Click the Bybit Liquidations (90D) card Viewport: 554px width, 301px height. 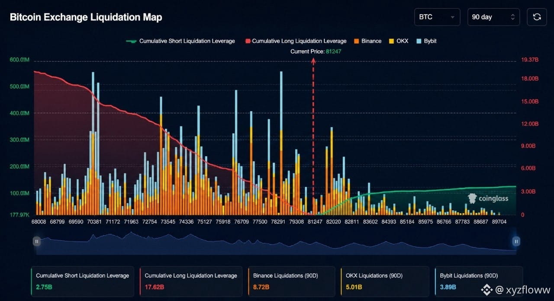click(x=478, y=282)
